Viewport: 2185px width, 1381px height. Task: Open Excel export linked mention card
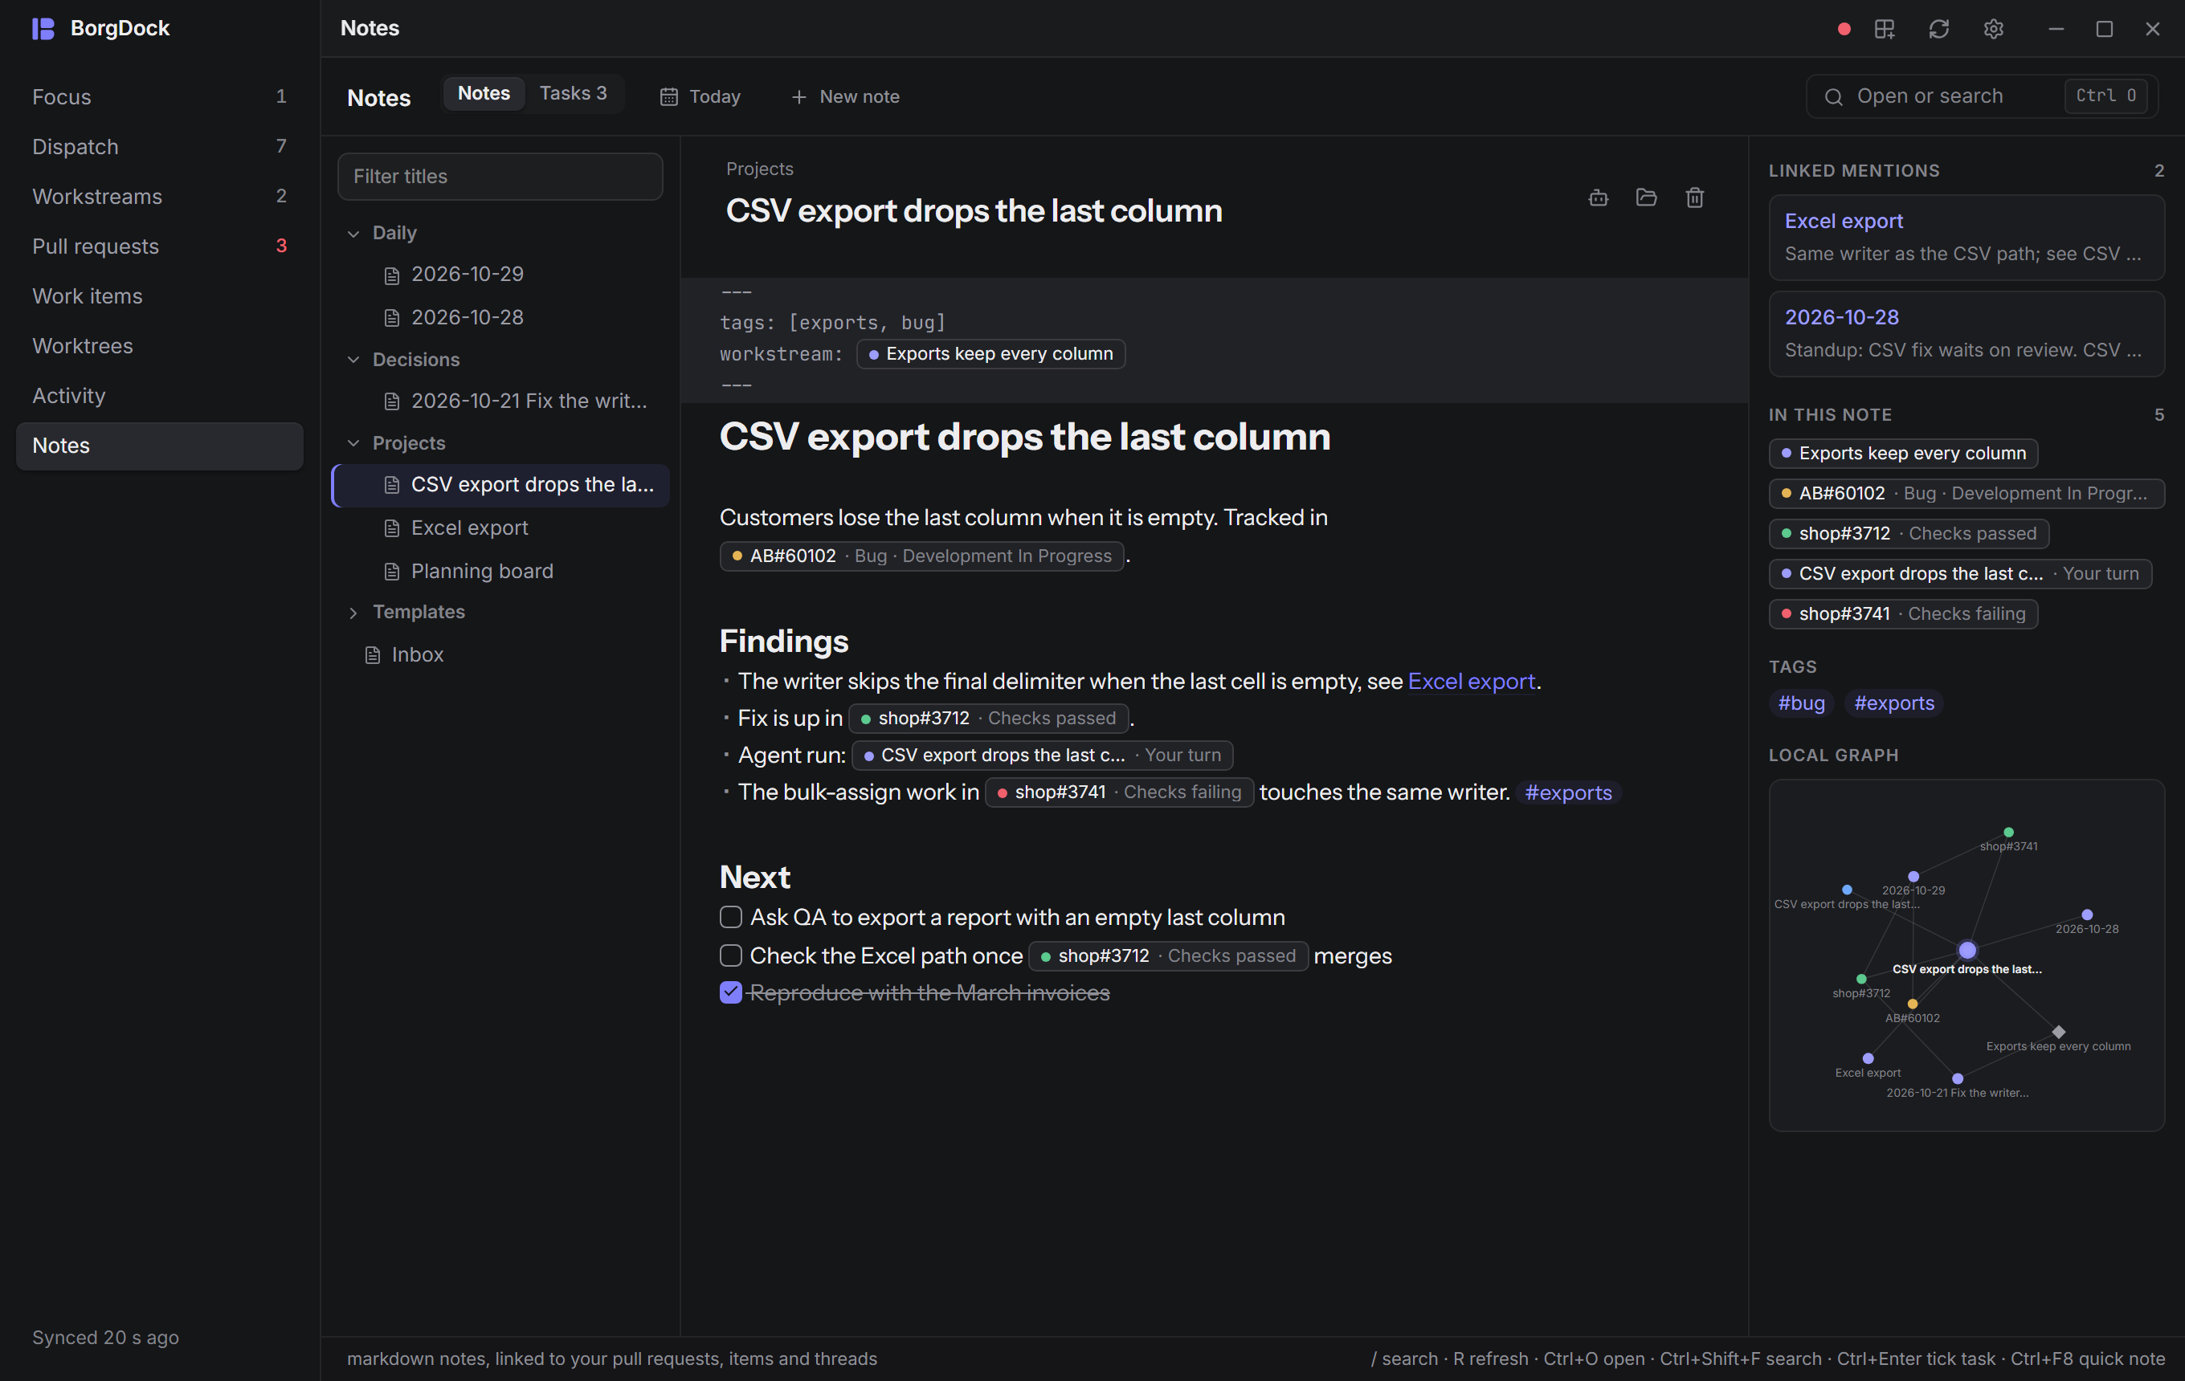click(1966, 238)
